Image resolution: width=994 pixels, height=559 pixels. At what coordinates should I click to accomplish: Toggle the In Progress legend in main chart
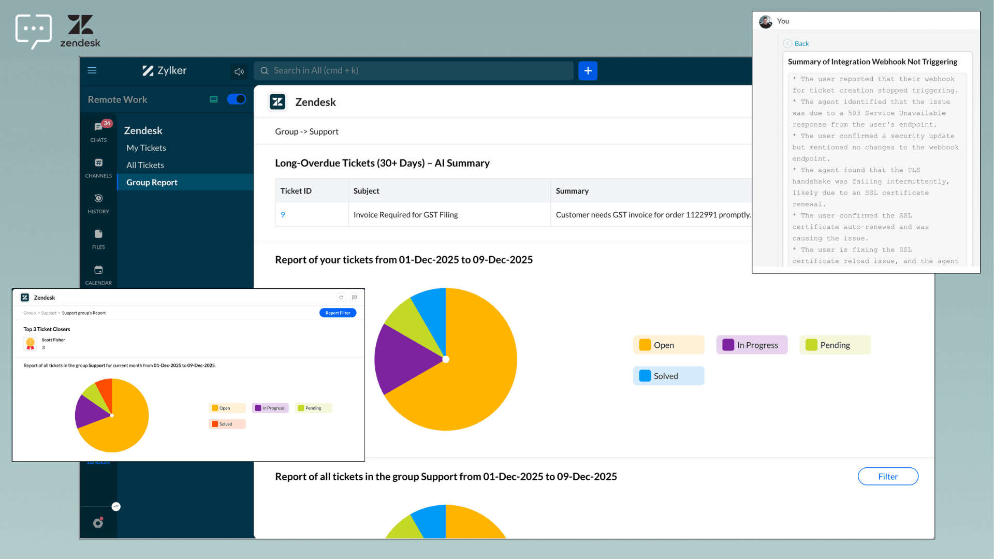[x=752, y=345]
